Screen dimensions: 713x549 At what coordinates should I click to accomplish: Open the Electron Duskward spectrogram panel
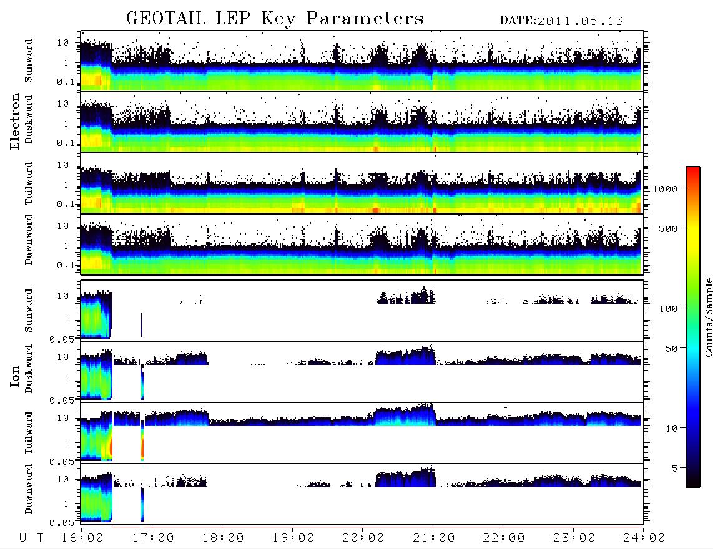(x=362, y=122)
